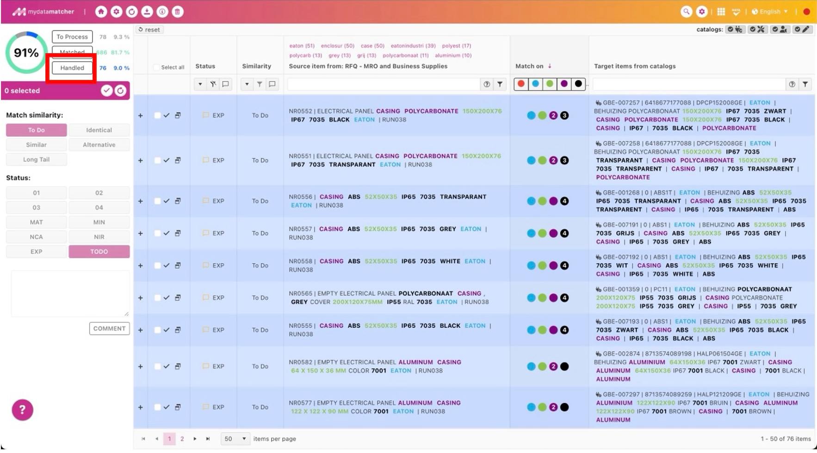Click comment icon in Similarity filter group

click(x=272, y=84)
